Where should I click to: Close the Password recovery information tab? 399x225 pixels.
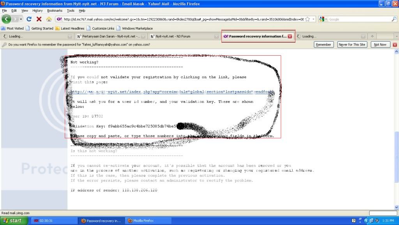tap(290, 36)
